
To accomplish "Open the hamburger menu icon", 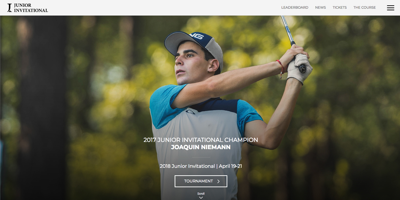I will 391,8.
